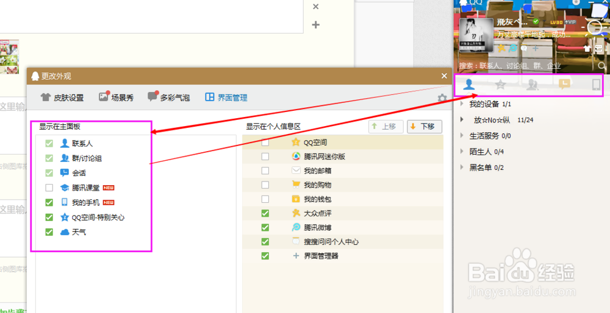The height and width of the screenshot is (313, 610).
Task: Click the 上移 move up button
Action: (386, 127)
